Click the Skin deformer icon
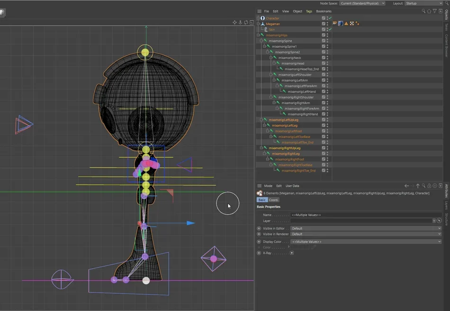 tap(266, 29)
